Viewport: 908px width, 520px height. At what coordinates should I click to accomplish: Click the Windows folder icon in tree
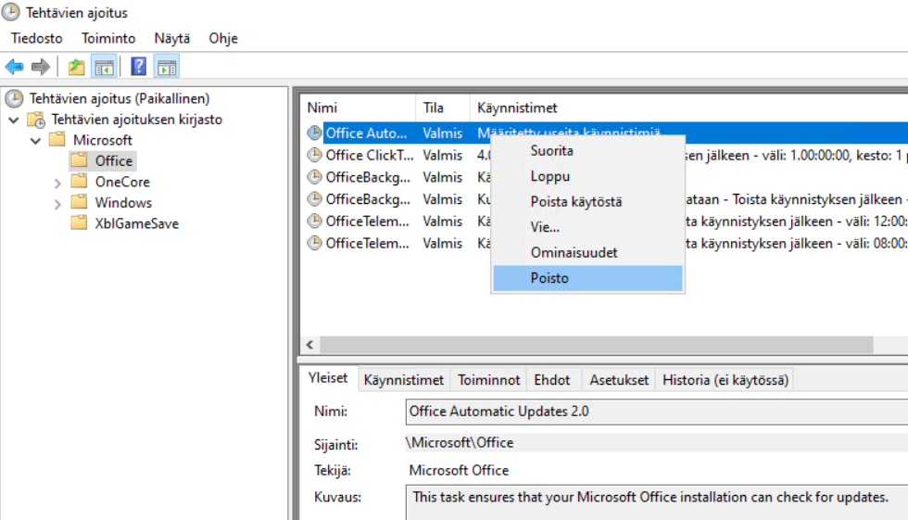click(80, 202)
